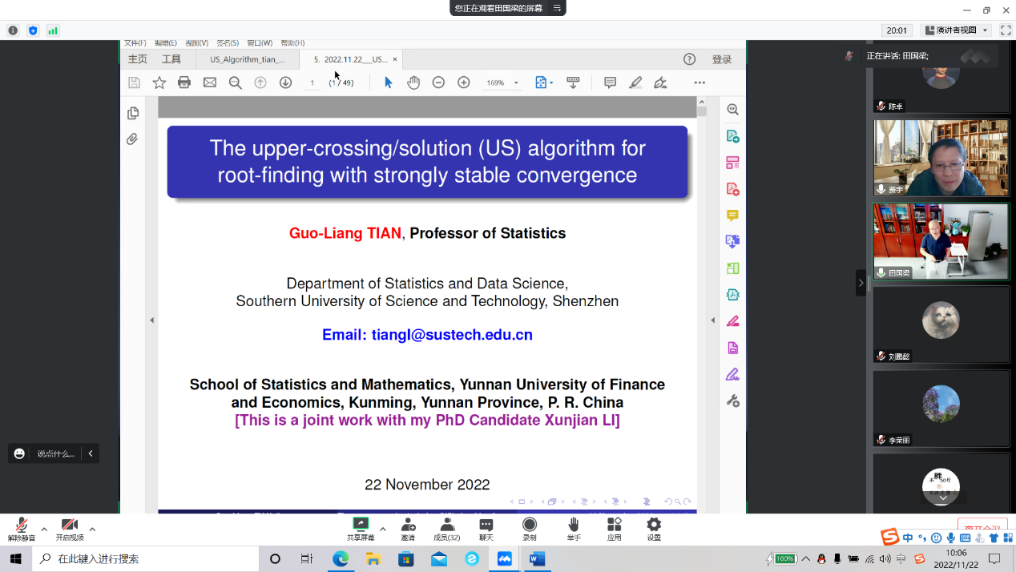The width and height of the screenshot is (1016, 572).
Task: Collapse the right tools pane arrow
Action: [712, 320]
